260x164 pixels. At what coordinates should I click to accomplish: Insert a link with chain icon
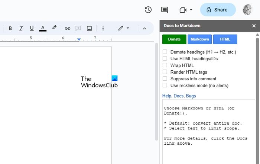[x=67, y=28]
